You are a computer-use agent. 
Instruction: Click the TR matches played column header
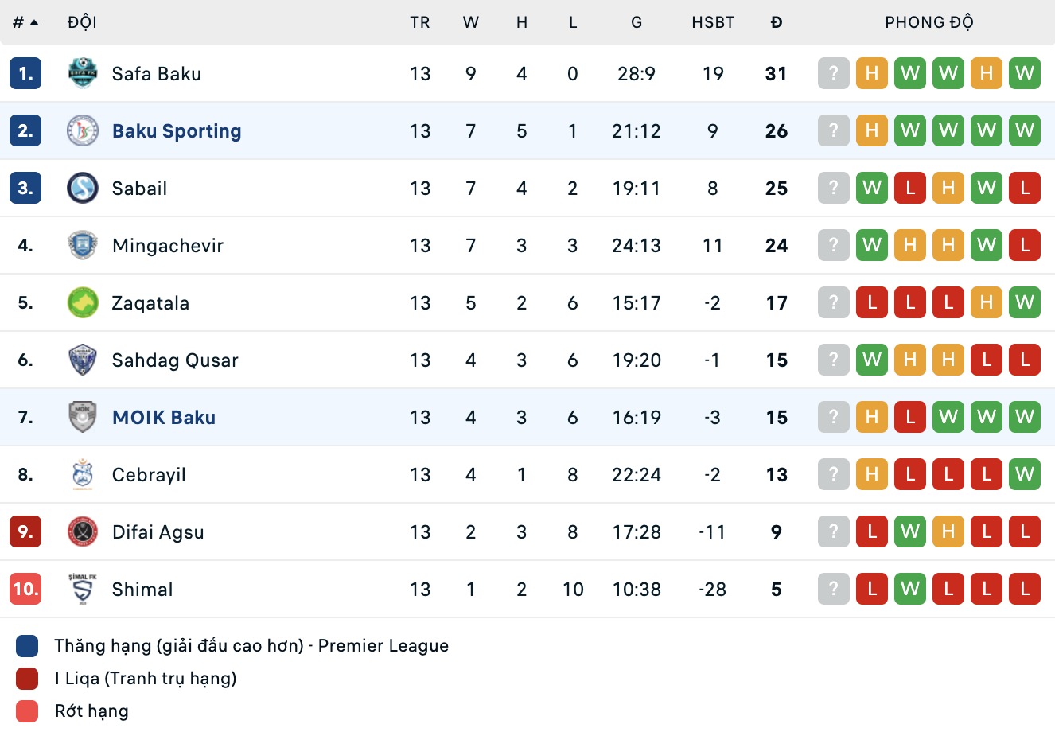click(x=420, y=22)
